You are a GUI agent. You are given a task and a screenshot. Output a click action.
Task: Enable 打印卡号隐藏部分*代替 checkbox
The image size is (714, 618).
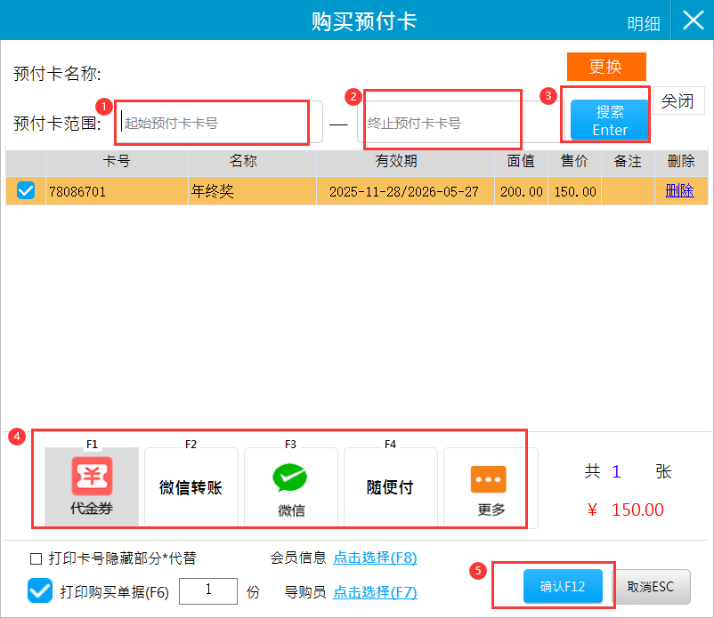pyautogui.click(x=37, y=558)
